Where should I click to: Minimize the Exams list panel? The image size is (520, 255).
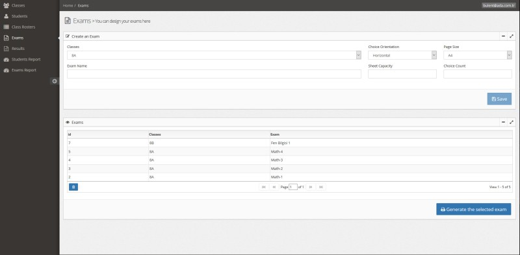pyautogui.click(x=503, y=122)
